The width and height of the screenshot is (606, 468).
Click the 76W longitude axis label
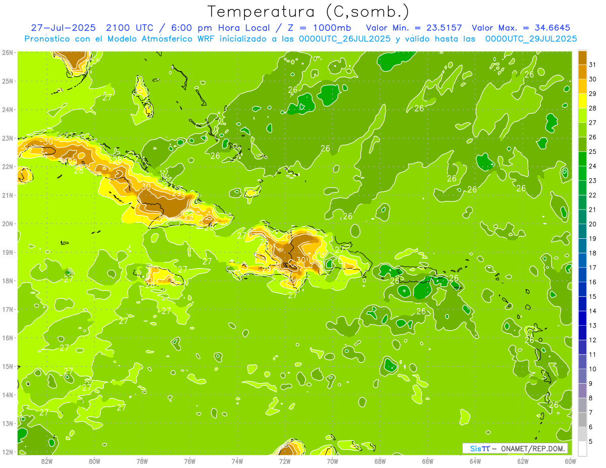(189, 461)
